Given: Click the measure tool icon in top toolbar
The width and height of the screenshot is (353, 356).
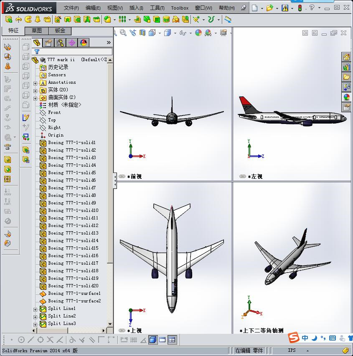Looking at the screenshot, I should (228, 20).
